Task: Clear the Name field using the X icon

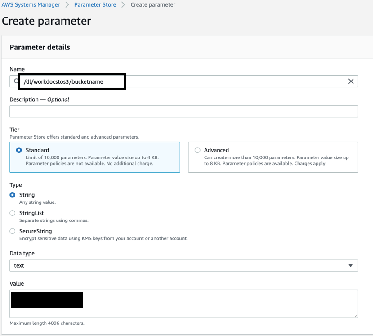Action: click(x=351, y=81)
